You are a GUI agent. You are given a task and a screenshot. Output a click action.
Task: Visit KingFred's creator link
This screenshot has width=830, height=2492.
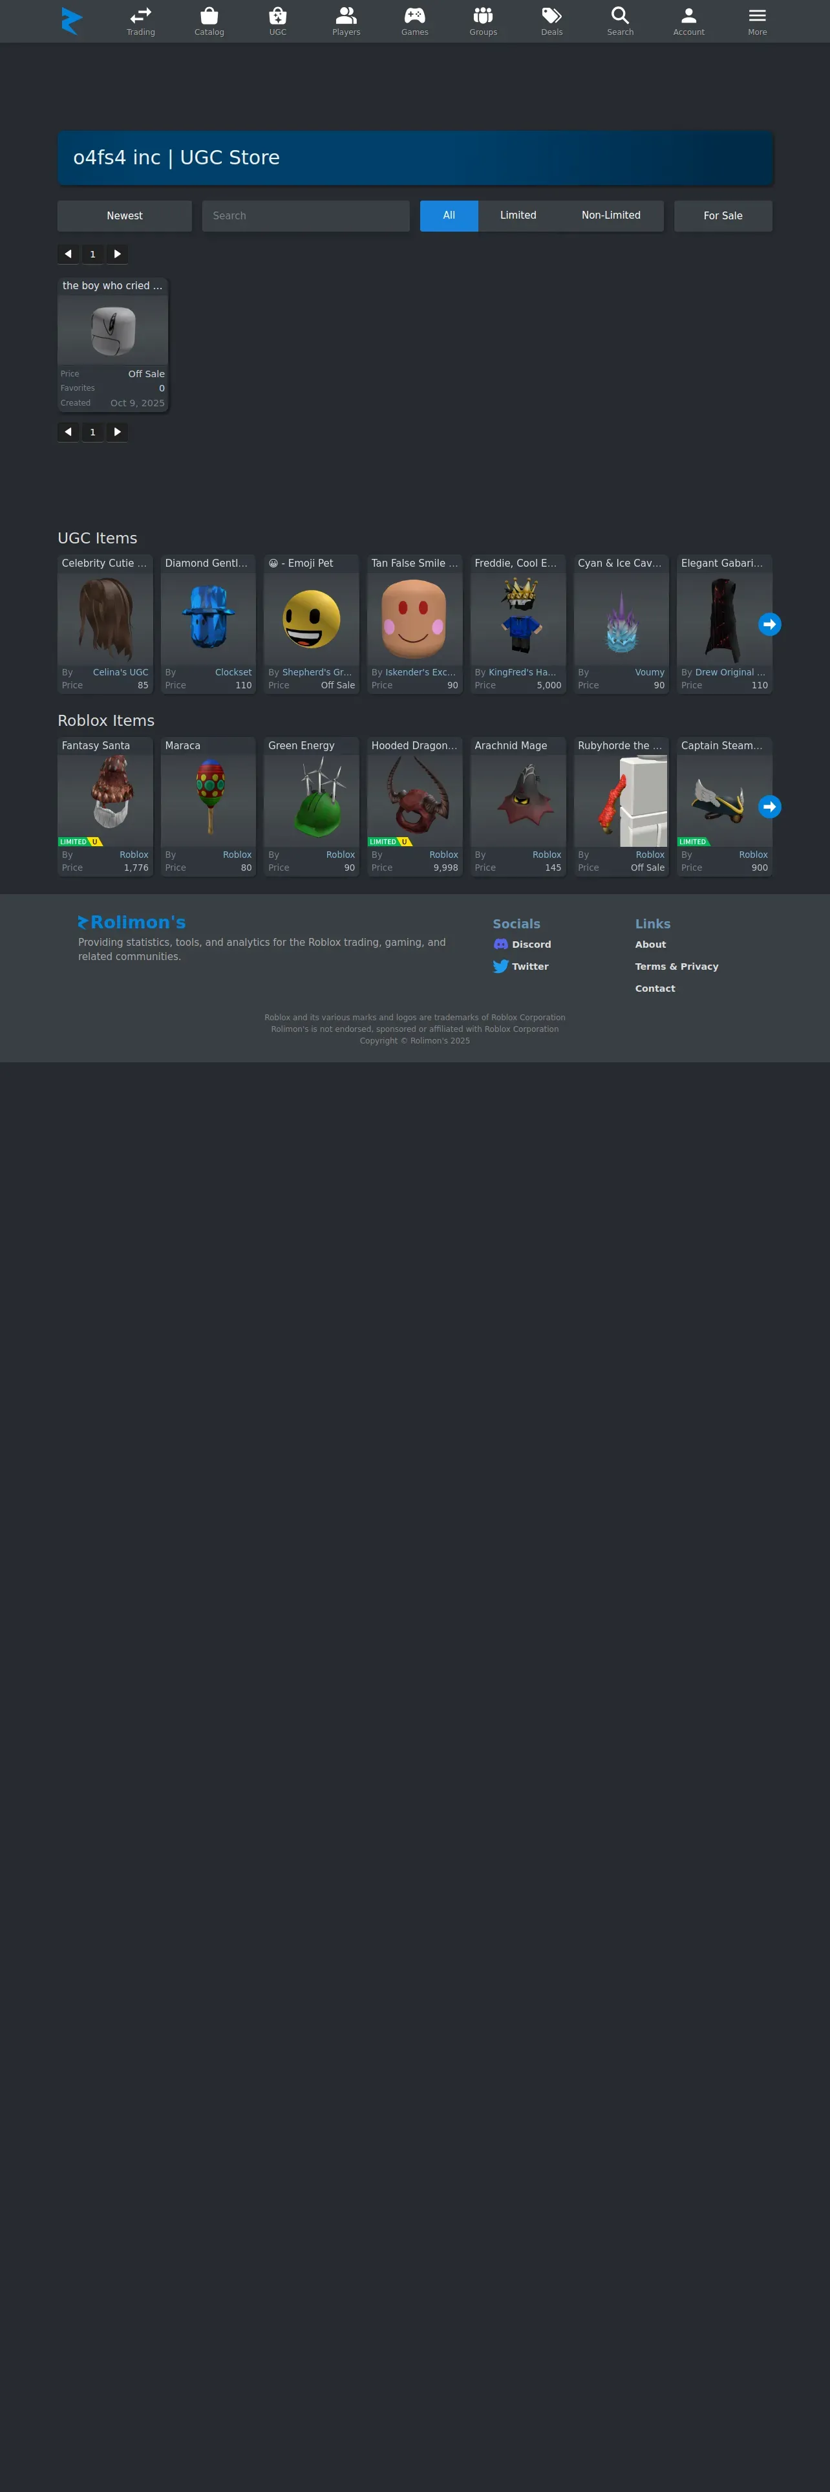tap(522, 672)
